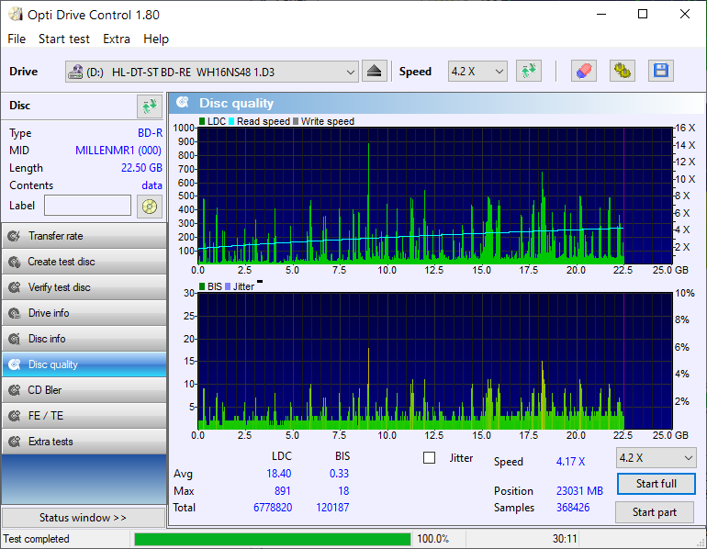Open the Start test menu

(x=64, y=39)
